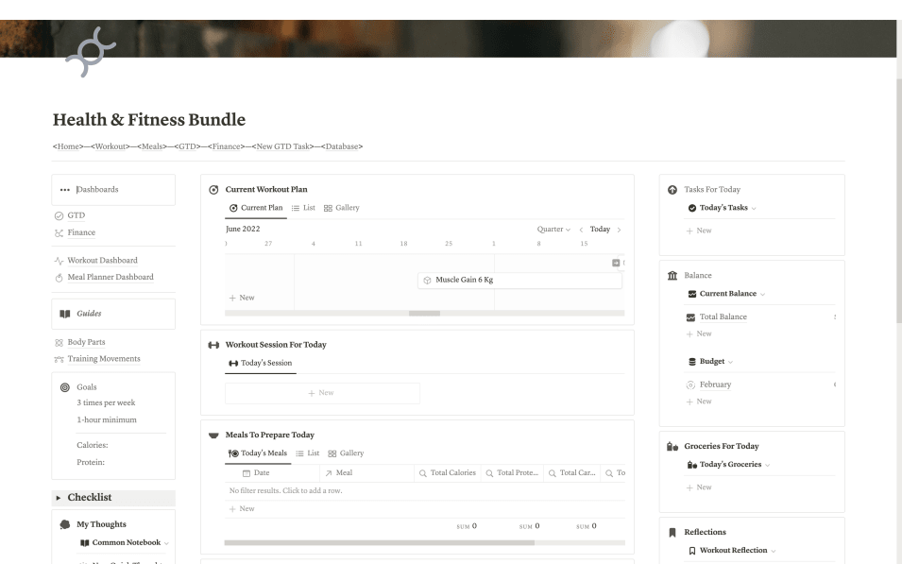Image resolution: width=902 pixels, height=564 pixels.
Task: Click the Goals target icon
Action: tap(65, 387)
